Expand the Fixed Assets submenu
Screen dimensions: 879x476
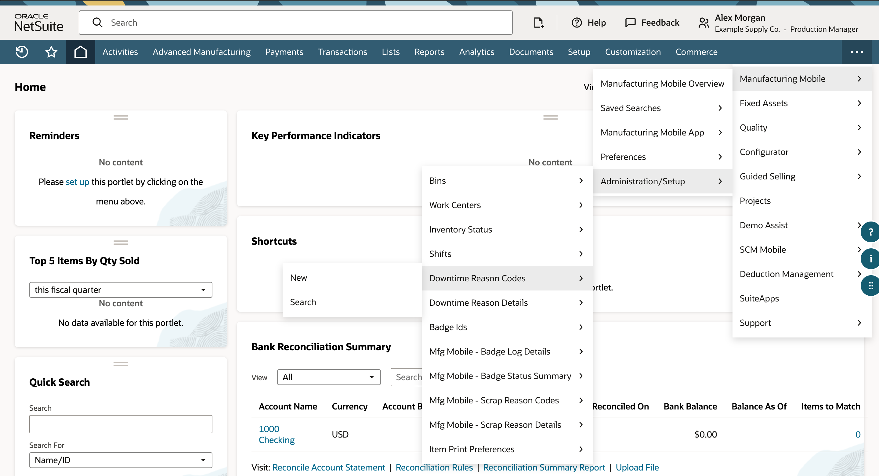(x=802, y=103)
